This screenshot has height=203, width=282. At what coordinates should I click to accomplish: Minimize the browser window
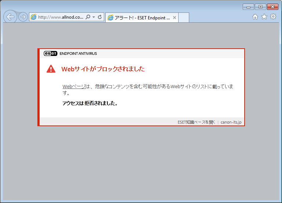tap(248, 7)
